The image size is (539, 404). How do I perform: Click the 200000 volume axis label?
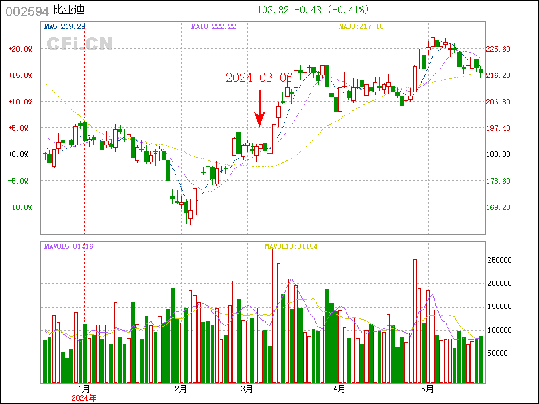point(499,283)
